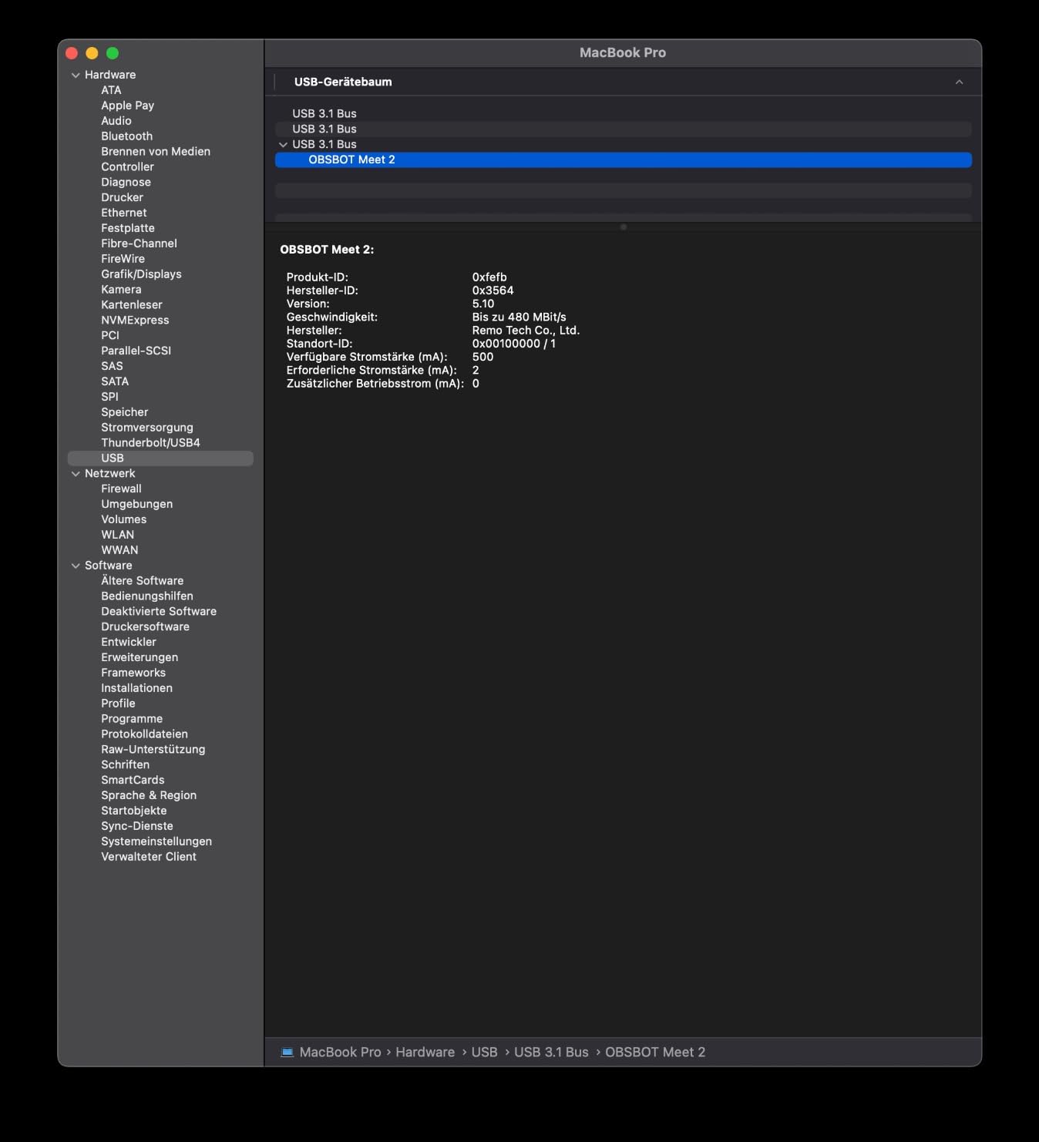Collapse the Hardware section in sidebar

(x=76, y=75)
